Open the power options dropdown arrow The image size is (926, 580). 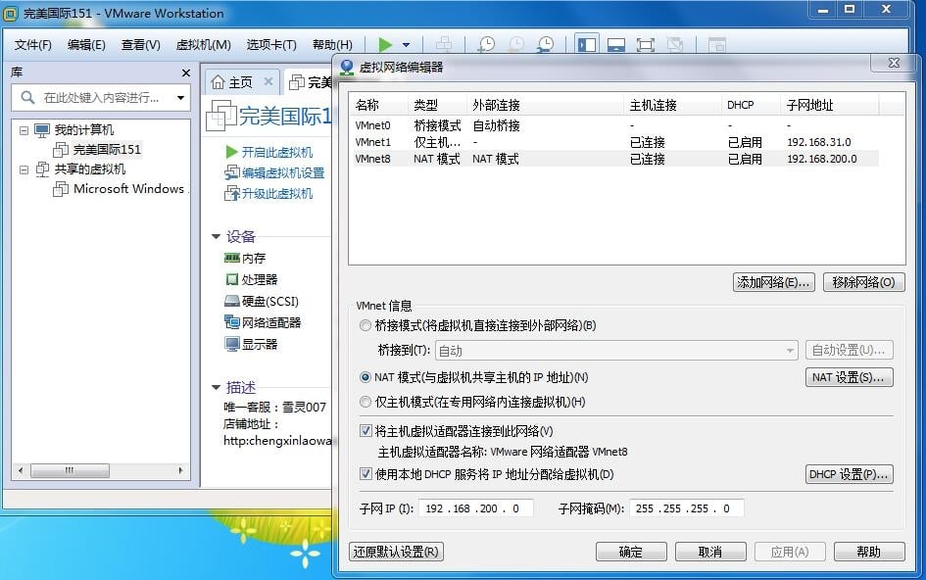click(x=407, y=45)
